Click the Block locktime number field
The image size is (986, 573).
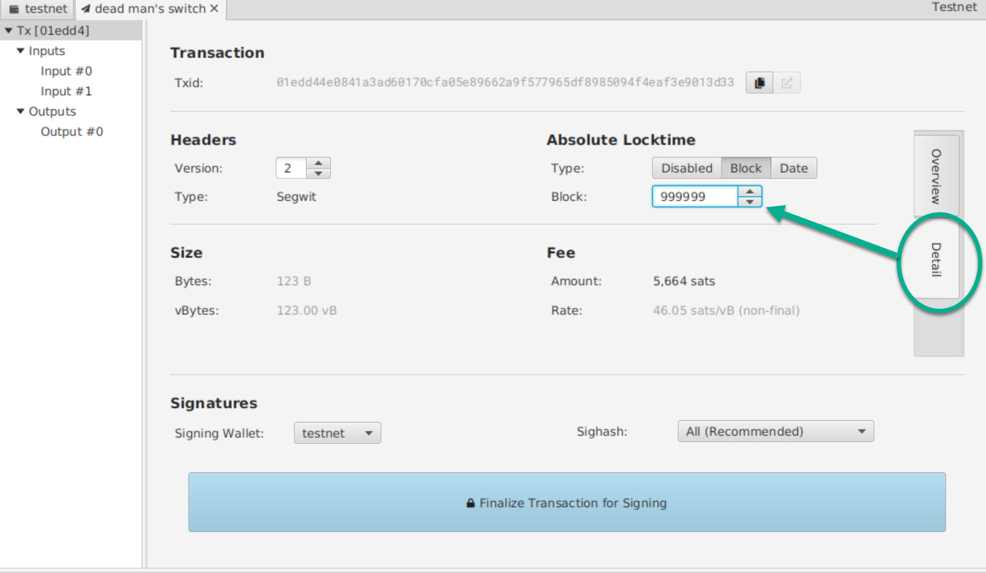695,196
